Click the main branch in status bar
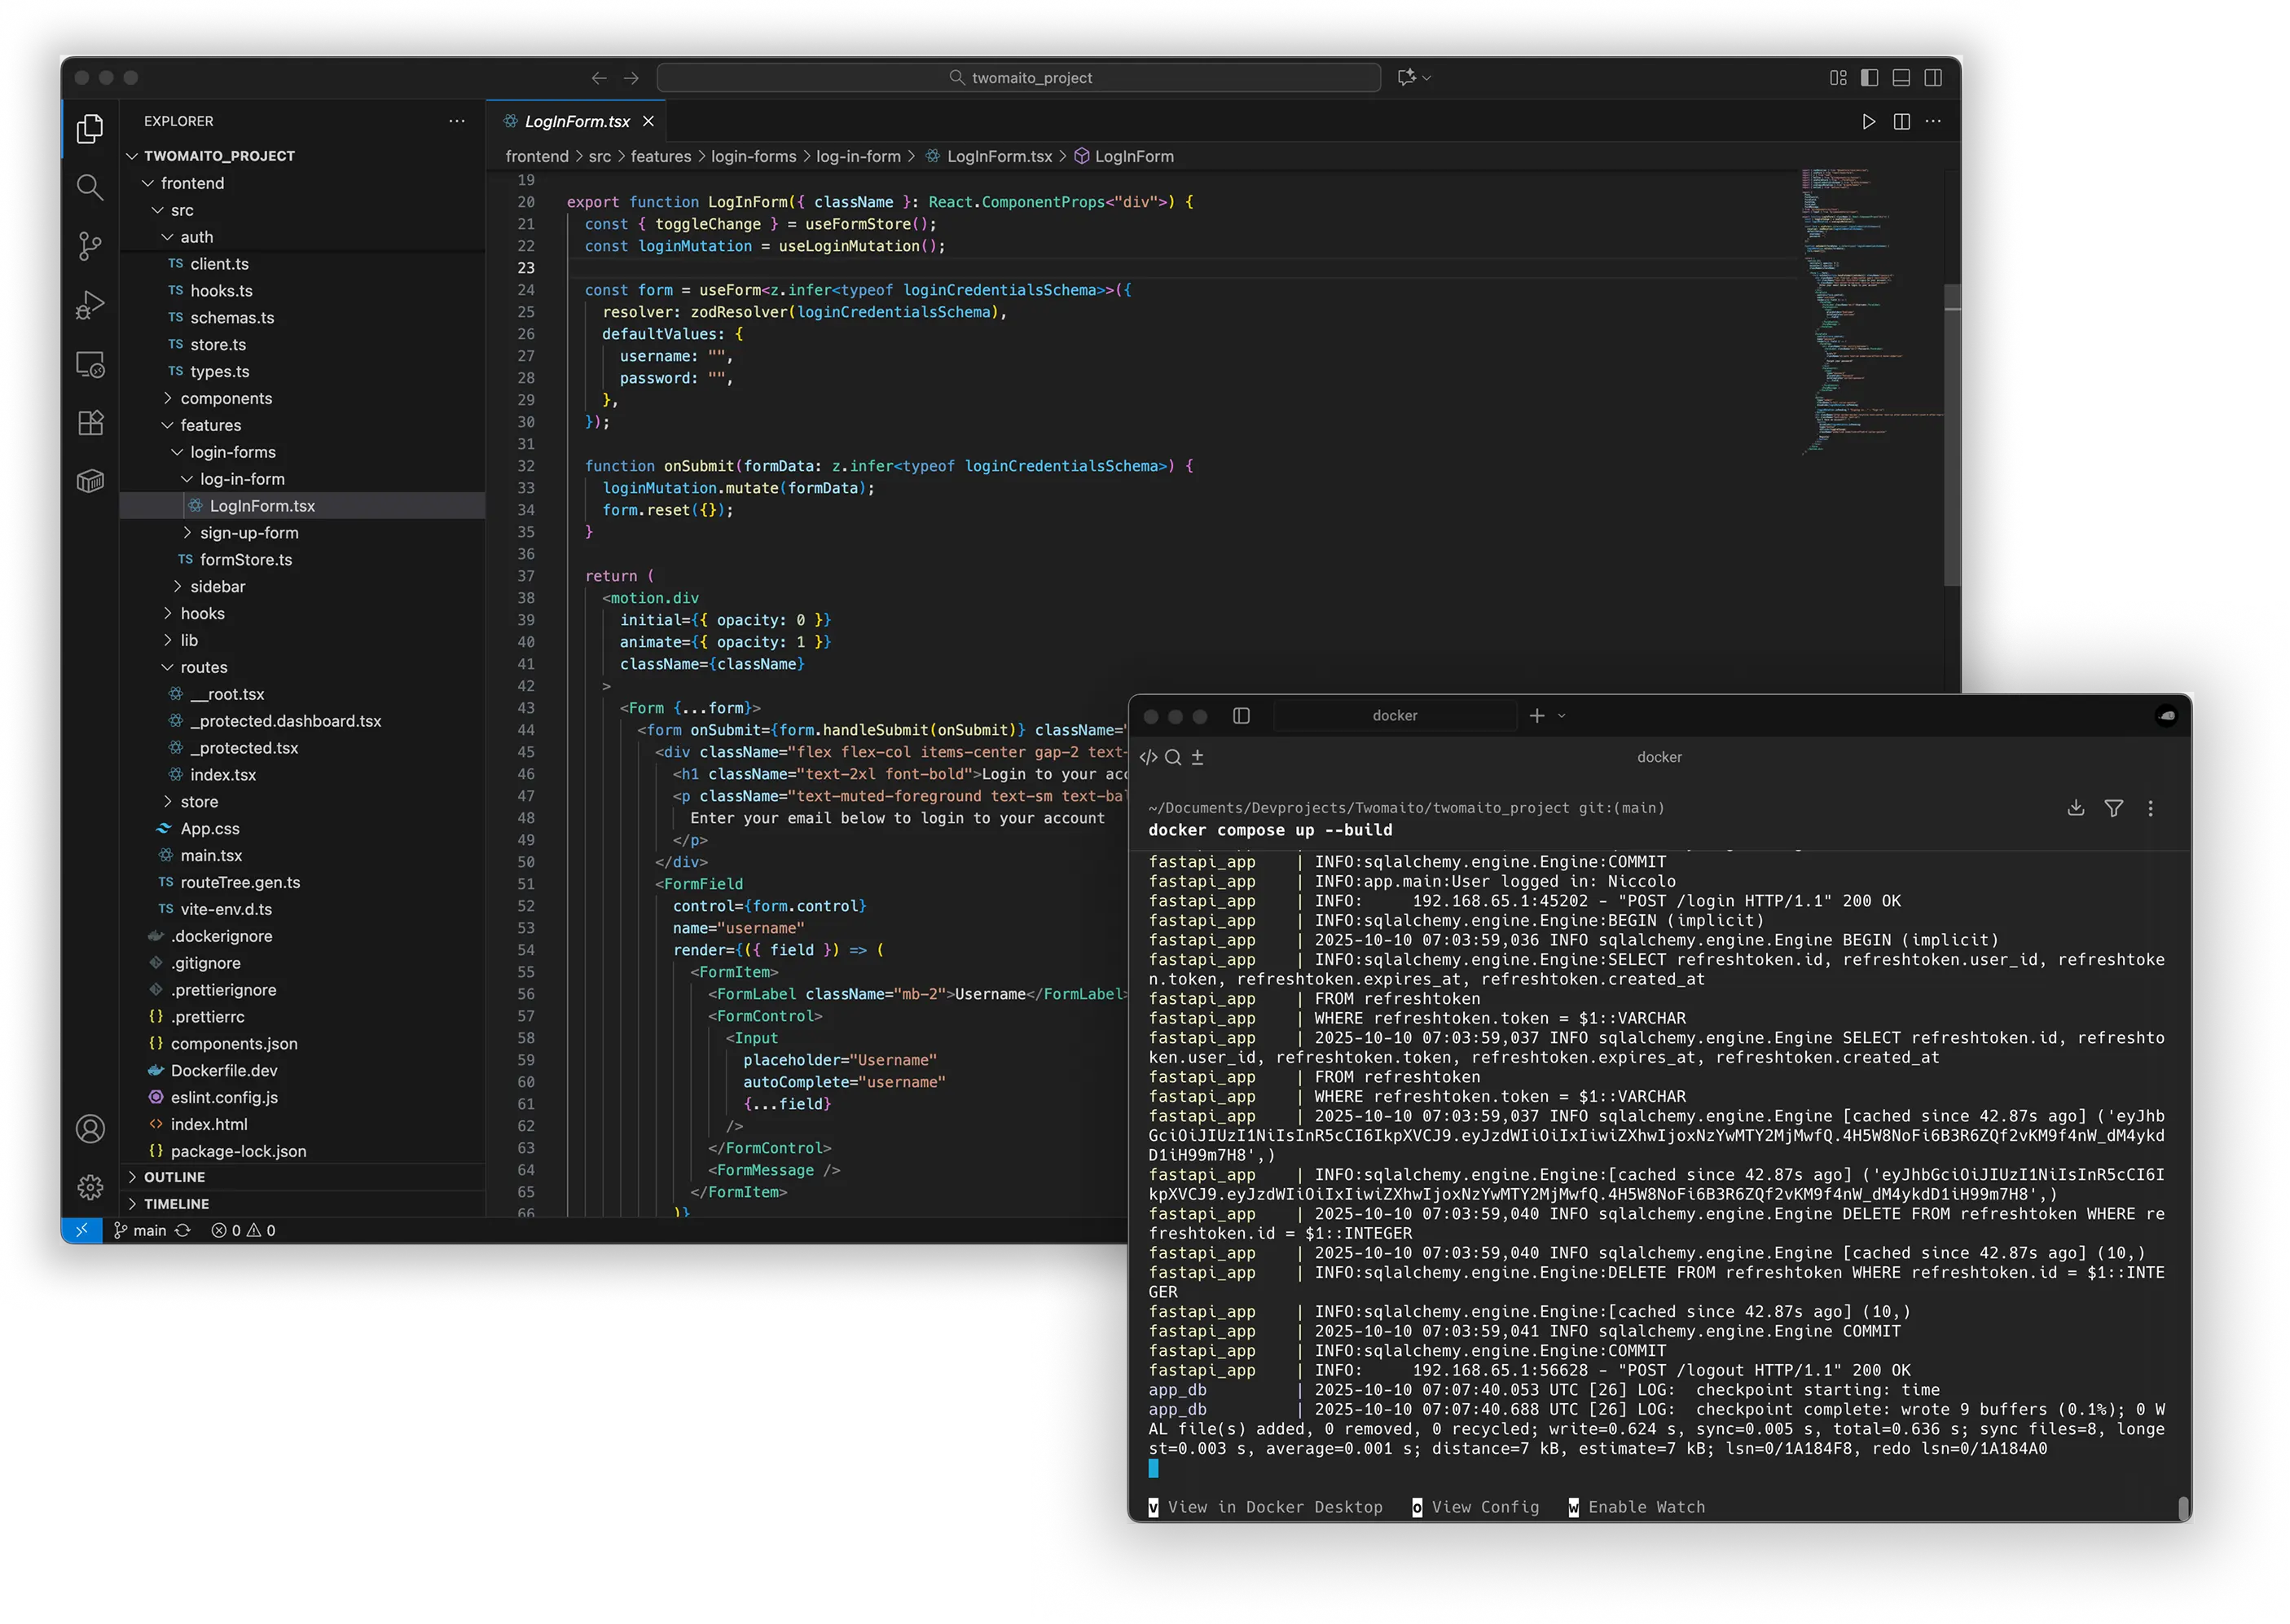This screenshot has width=2290, height=1624. [140, 1230]
